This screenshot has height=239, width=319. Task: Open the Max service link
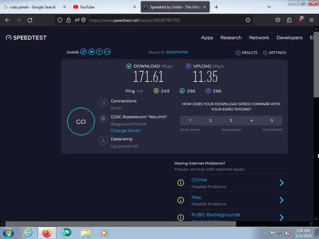tap(196, 197)
